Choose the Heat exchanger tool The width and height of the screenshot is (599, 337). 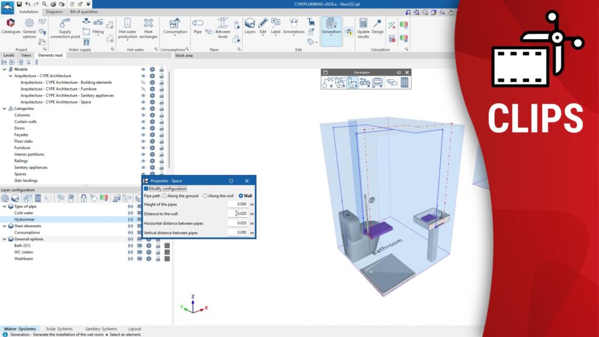(148, 27)
